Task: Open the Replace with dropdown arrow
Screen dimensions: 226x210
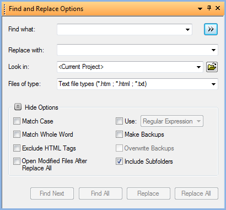Action: point(213,50)
